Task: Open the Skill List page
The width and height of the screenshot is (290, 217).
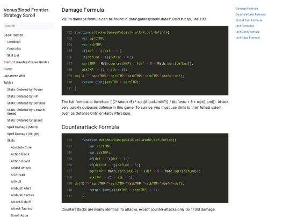Action: point(13,55)
